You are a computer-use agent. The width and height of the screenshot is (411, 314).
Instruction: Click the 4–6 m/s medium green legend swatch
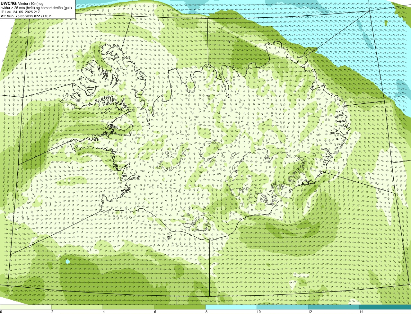[128, 307]
